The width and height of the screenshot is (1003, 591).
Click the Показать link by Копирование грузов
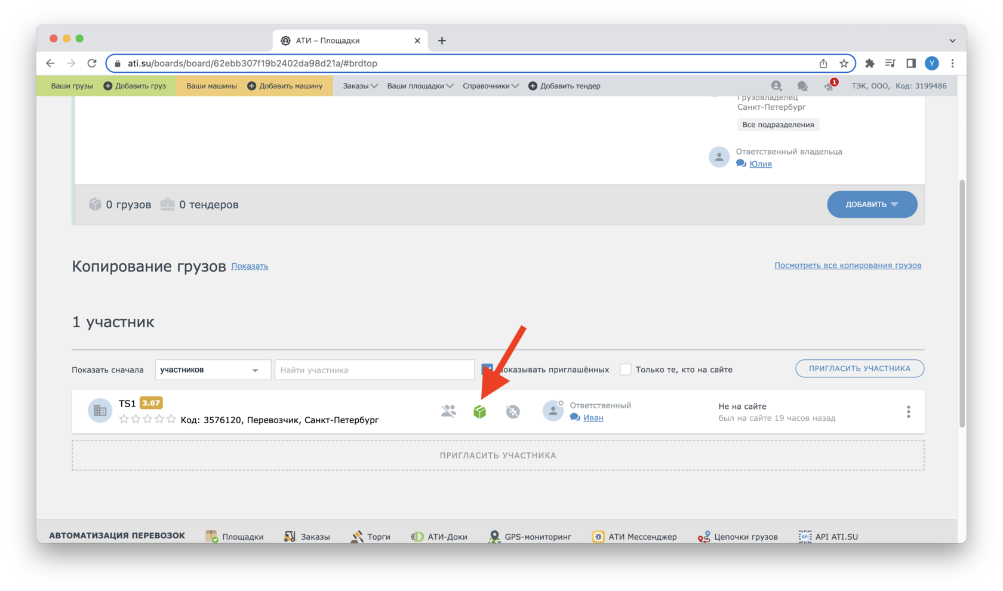coord(250,266)
